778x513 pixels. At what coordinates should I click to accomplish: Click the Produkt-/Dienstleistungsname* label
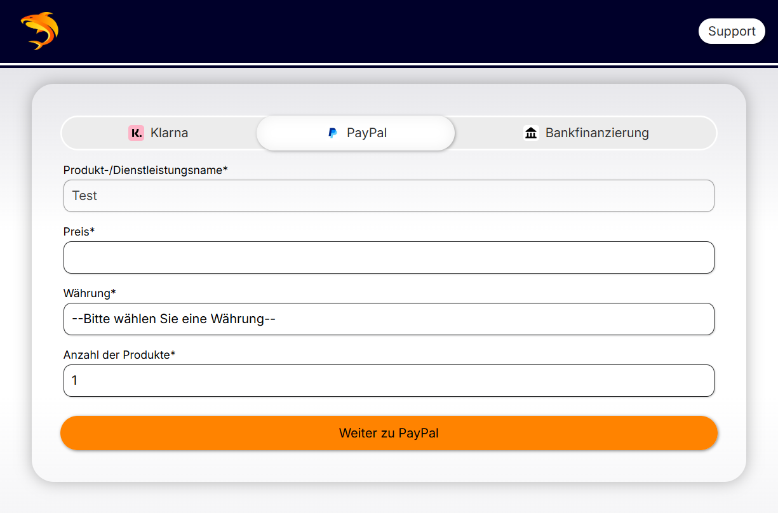(145, 170)
